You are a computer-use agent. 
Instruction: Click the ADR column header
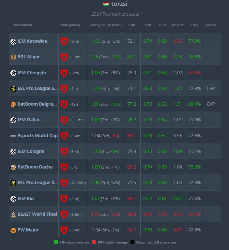(x=132, y=25)
